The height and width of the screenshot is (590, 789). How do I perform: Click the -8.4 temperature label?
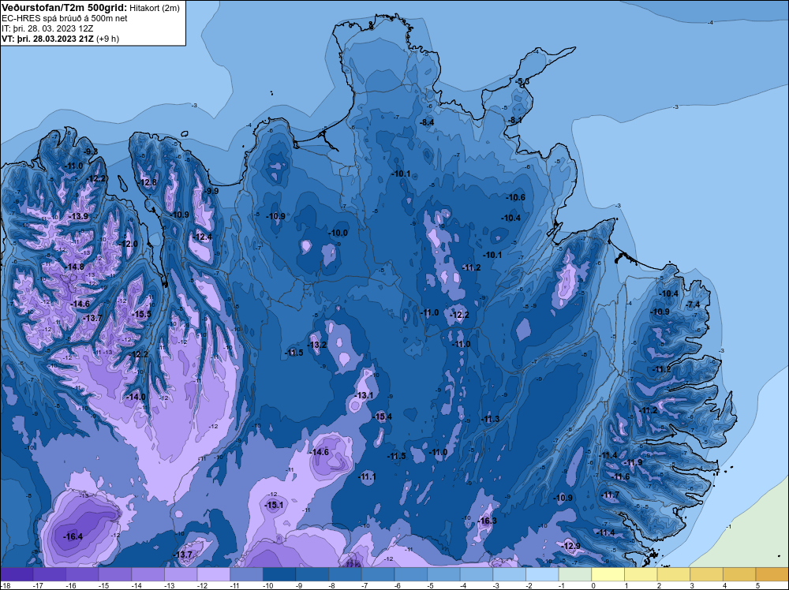coord(427,122)
